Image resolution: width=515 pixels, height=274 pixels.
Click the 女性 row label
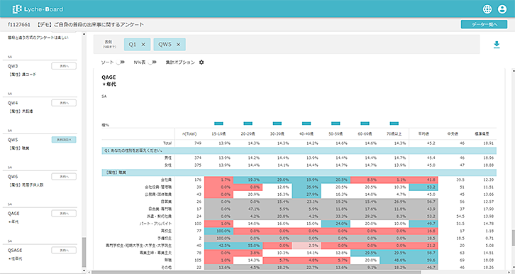[x=168, y=165]
